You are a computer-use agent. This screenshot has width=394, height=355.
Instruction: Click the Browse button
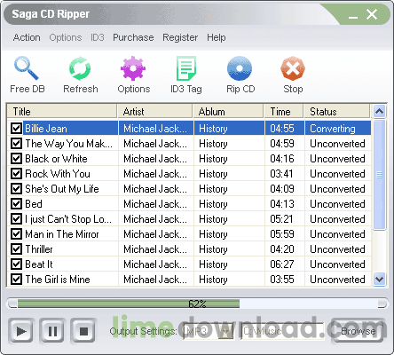point(359,331)
